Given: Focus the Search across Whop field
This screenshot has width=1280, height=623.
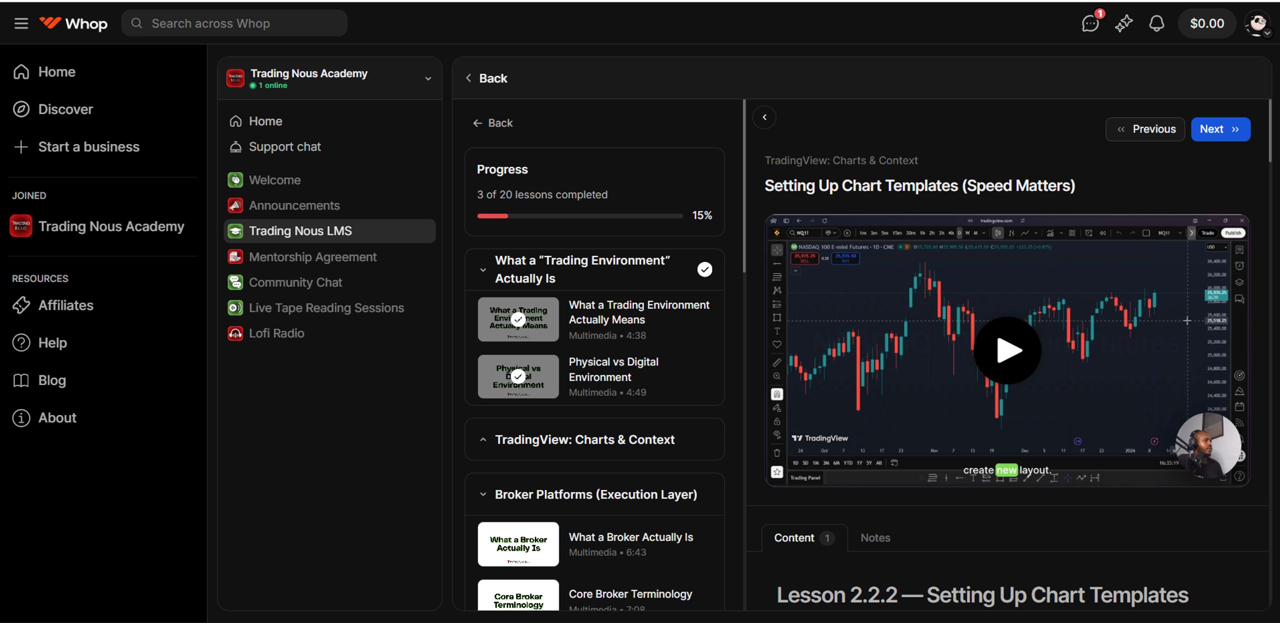Looking at the screenshot, I should pyautogui.click(x=234, y=23).
